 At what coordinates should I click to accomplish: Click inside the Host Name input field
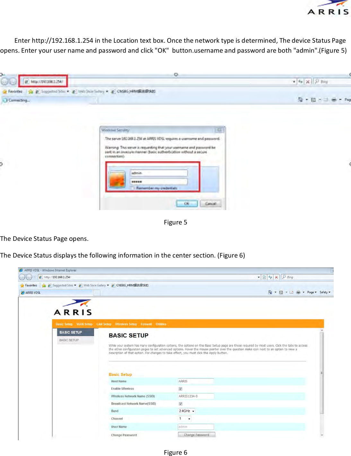(x=196, y=381)
